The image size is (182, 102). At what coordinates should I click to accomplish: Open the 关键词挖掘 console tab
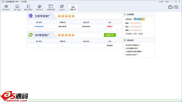pos(51,8)
